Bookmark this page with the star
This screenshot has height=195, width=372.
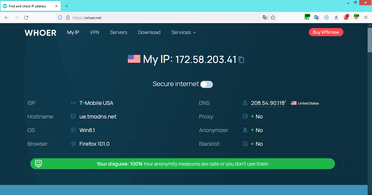click(x=273, y=18)
